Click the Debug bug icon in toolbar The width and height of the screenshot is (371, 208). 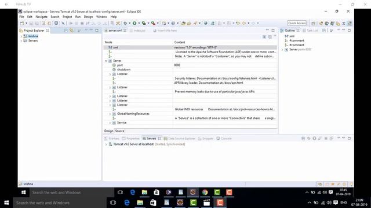(x=125, y=23)
